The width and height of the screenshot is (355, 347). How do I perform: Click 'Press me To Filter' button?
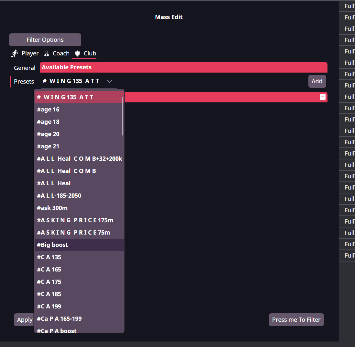pos(296,320)
